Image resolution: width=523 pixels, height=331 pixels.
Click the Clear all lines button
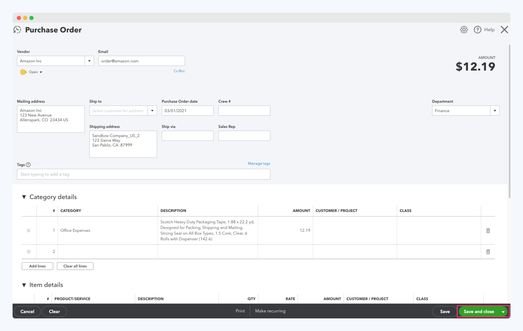(75, 266)
